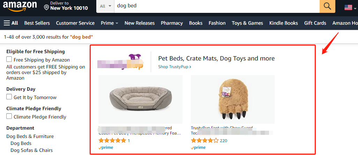Click the star rating of the paw toy

click(x=204, y=140)
